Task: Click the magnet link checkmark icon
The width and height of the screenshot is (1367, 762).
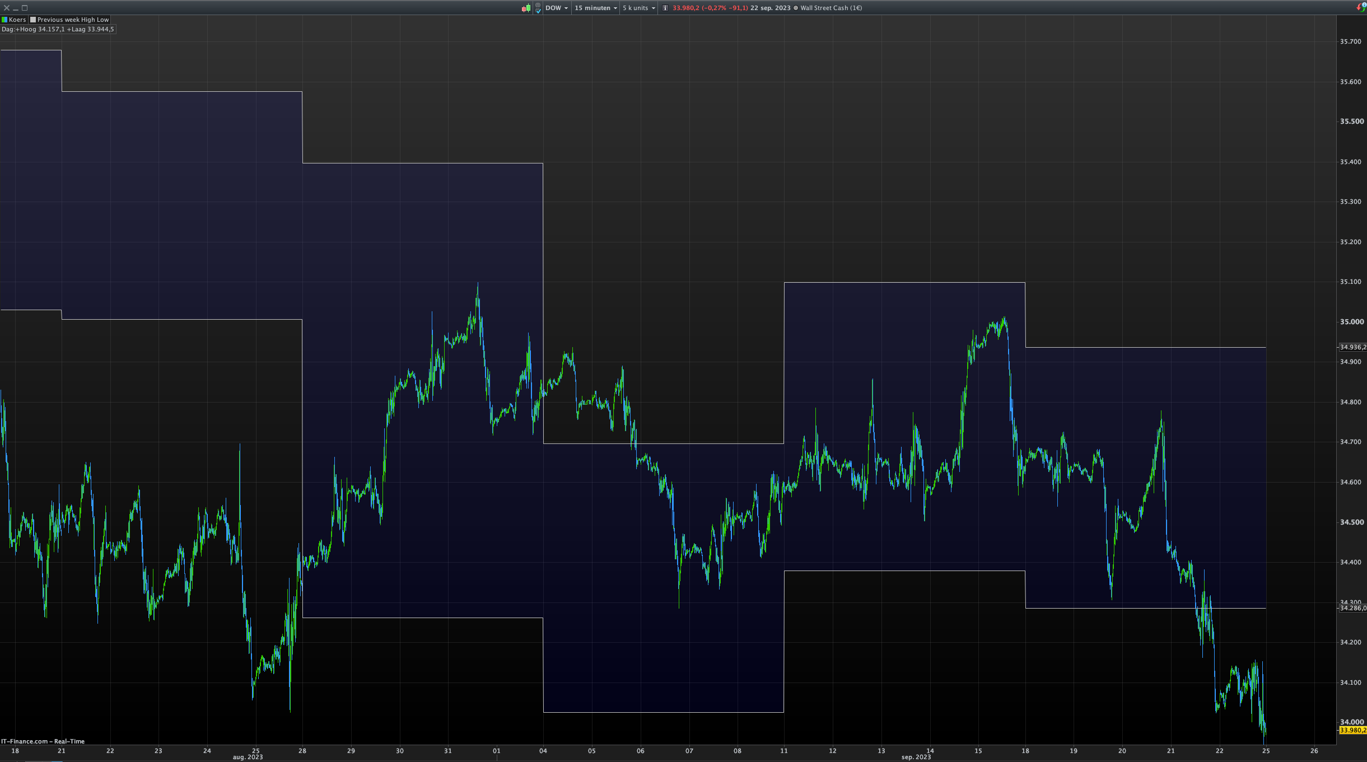Action: coord(538,8)
